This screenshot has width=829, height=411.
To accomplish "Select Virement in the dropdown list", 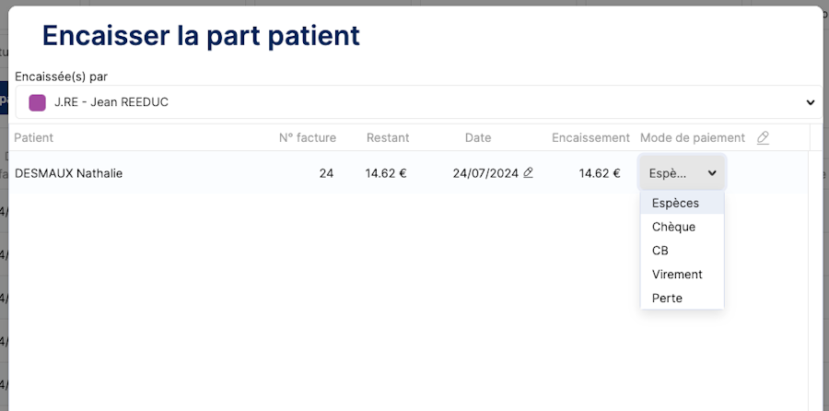I will 677,275.
